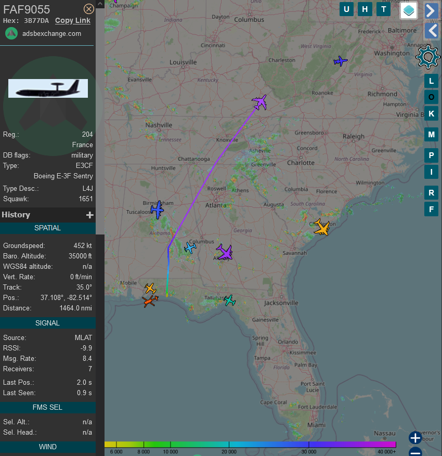442x456 pixels.
Task: Toggle the O map option button
Action: pyautogui.click(x=431, y=97)
